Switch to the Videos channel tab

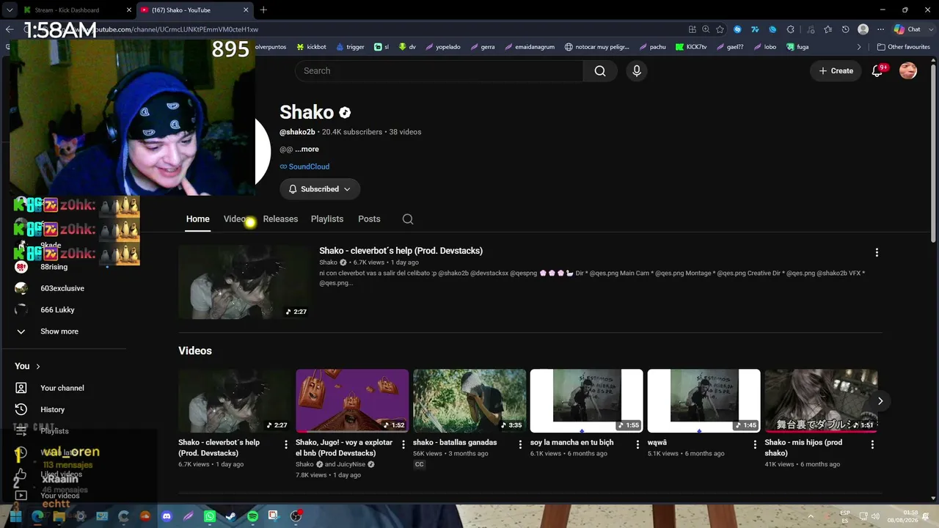[x=236, y=219]
